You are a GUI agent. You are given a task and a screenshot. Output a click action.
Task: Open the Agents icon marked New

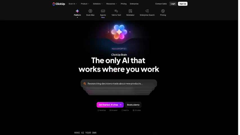pos(103,11)
